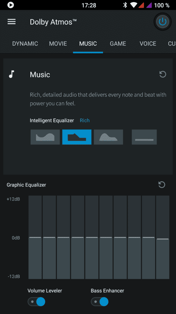Toggle the Volume Leveler switch

[37, 301]
